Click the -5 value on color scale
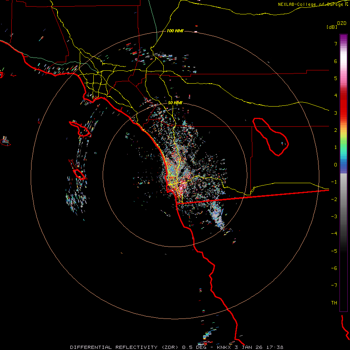 334,251
